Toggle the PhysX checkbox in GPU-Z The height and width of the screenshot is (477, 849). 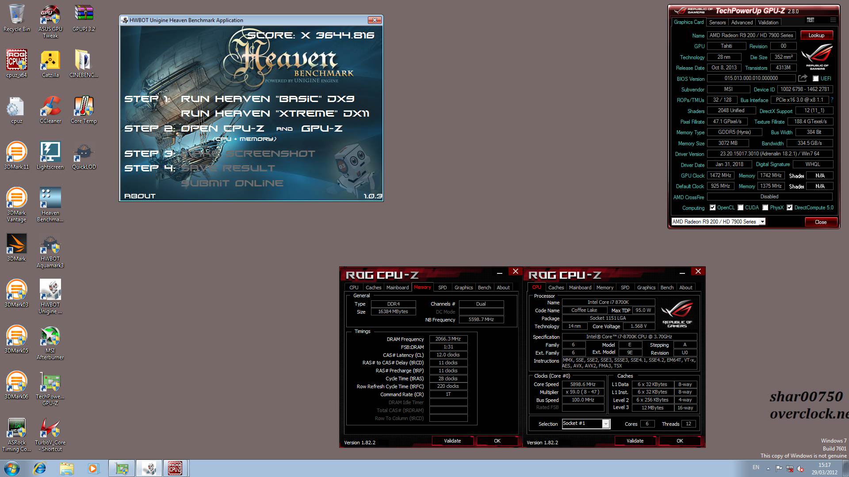point(765,208)
